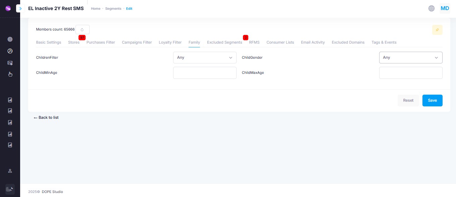This screenshot has width=456, height=197.
Task: Focus the ChildMaxAge input field
Action: coord(411,73)
